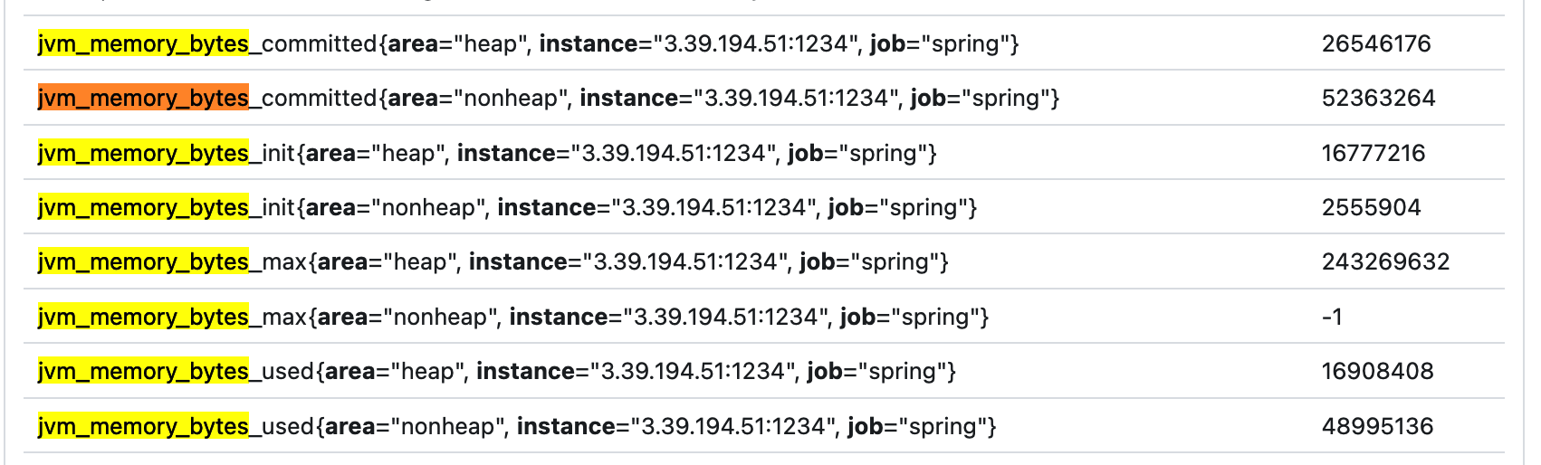Click the orange-highlighted jvm_memory_bytes match
Image resolution: width=1541 pixels, height=465 pixels.
tap(143, 98)
